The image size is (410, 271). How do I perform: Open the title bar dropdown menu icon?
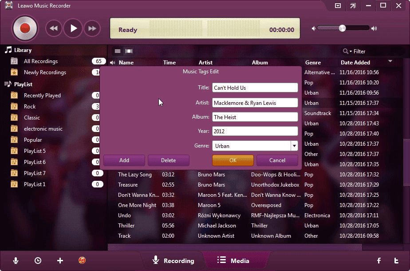click(x=338, y=5)
